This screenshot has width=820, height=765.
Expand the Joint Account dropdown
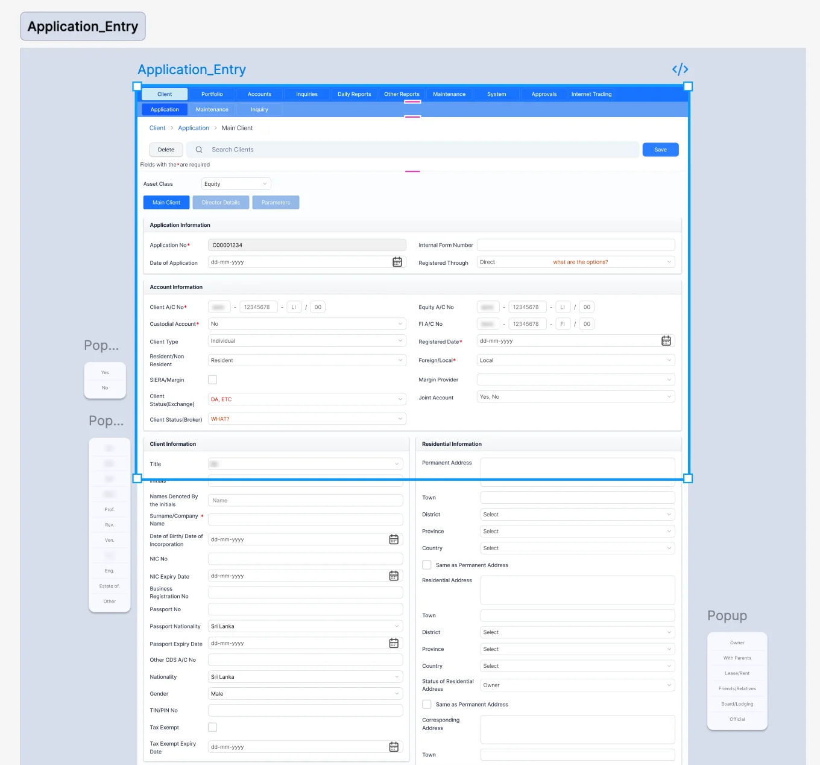point(576,397)
